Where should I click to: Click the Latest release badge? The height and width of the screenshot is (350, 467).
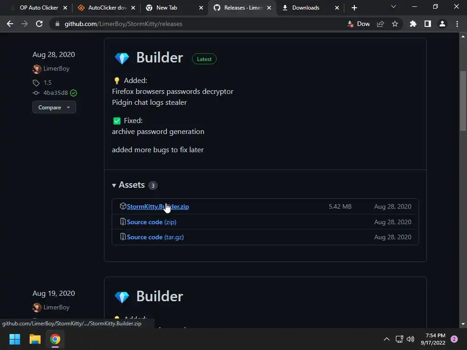[x=204, y=59]
